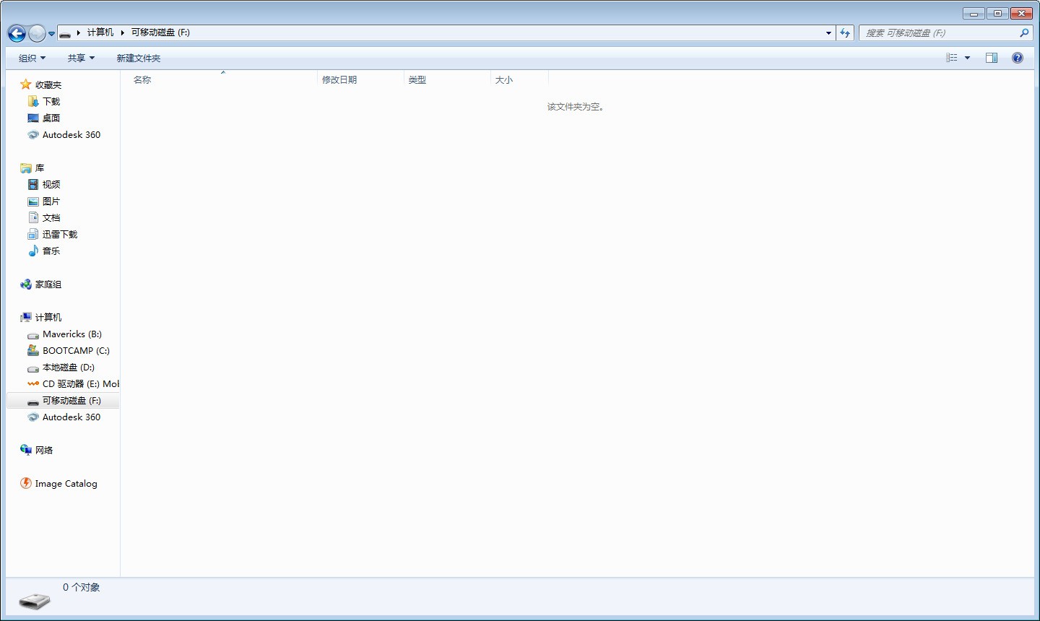Select Image Catalog in navigation pane

pyautogui.click(x=66, y=484)
